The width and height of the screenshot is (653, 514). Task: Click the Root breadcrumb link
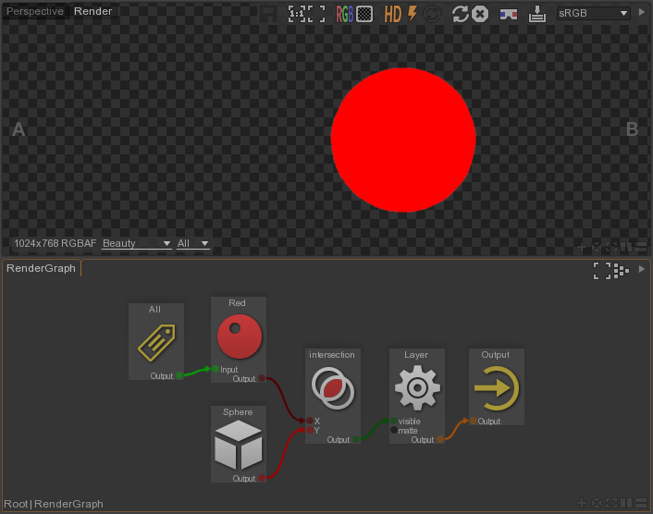pos(17,504)
